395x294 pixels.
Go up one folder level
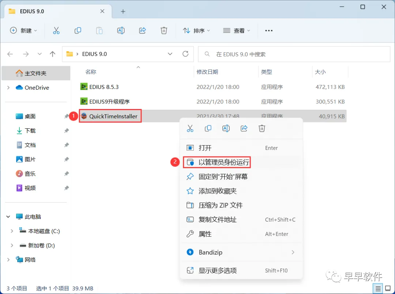click(52, 54)
